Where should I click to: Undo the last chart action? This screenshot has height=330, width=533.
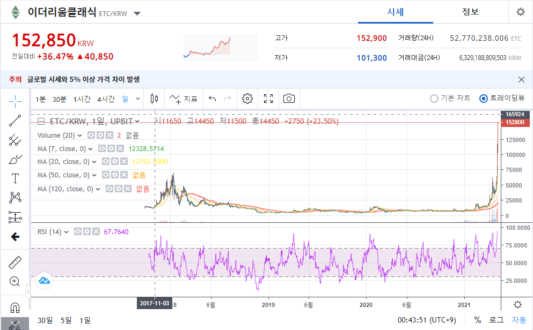coord(213,99)
